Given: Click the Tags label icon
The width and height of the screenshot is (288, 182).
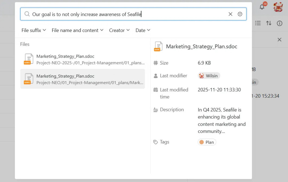Looking at the screenshot, I should (x=155, y=142).
